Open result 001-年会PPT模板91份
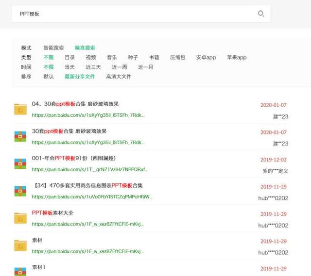This screenshot has height=276, width=311. (x=74, y=158)
